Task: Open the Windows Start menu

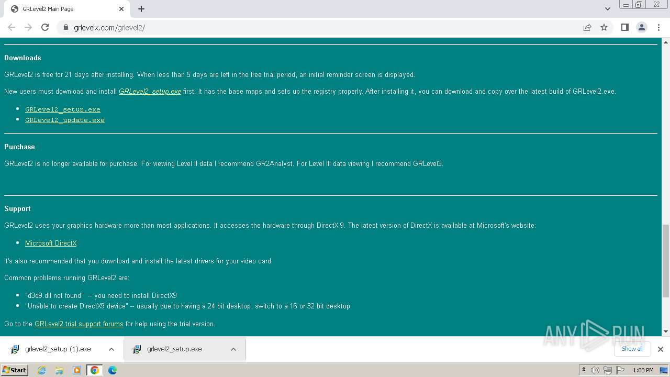Action: pyautogui.click(x=15, y=370)
